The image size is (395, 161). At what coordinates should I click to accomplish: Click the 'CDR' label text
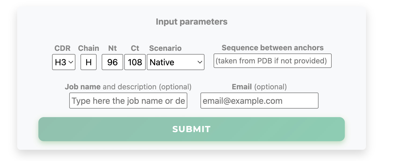(62, 48)
